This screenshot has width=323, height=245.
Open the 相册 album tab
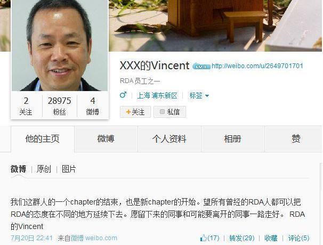click(x=233, y=139)
